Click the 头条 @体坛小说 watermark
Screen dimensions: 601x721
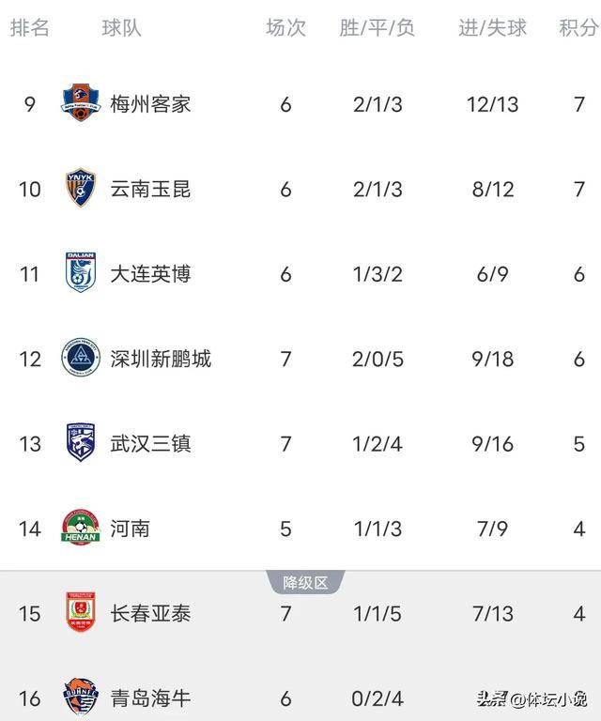[x=532, y=699]
